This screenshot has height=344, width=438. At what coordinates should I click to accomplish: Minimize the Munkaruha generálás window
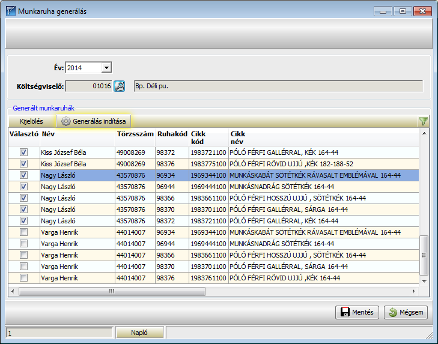383,11
